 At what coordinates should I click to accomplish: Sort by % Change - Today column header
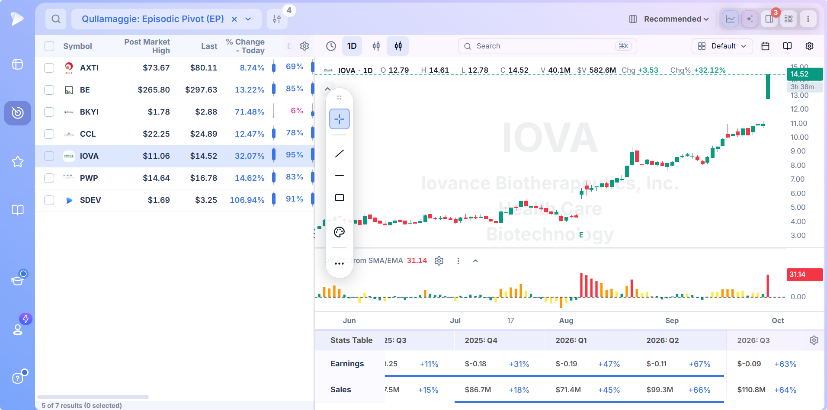[245, 46]
